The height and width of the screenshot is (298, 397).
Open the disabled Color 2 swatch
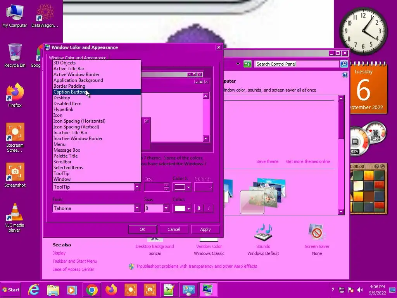click(x=204, y=187)
